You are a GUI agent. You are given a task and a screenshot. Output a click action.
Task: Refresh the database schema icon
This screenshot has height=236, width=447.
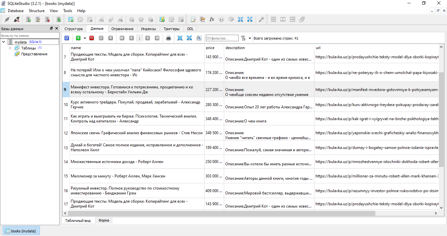[59, 19]
